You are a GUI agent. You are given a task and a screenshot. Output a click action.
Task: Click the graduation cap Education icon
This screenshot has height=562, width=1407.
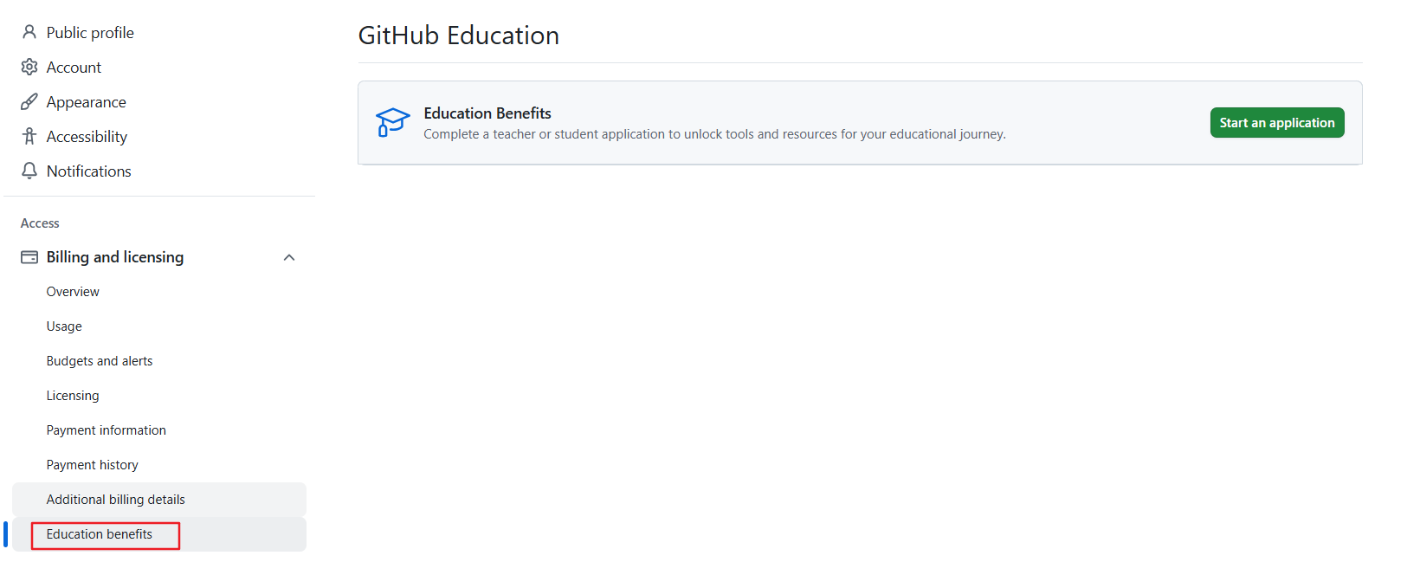(392, 122)
